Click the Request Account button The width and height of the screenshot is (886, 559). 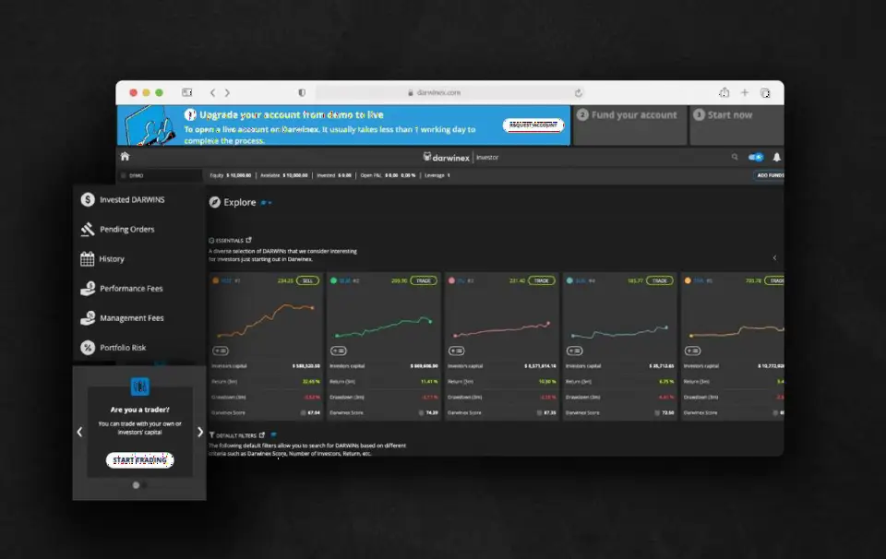tap(533, 125)
